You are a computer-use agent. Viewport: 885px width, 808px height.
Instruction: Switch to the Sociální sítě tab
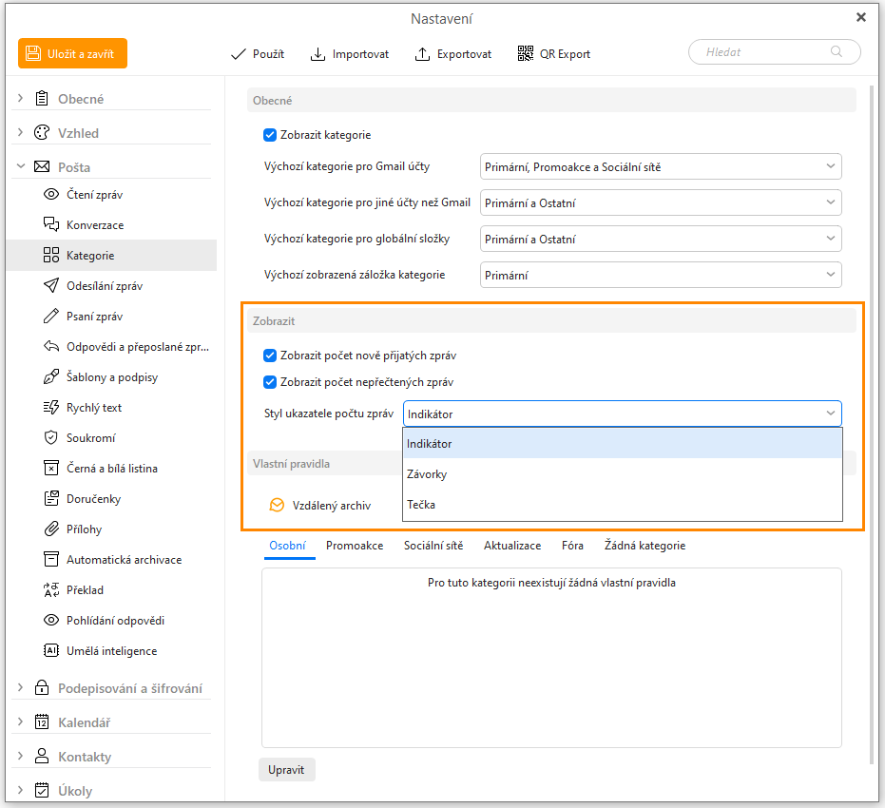point(433,546)
